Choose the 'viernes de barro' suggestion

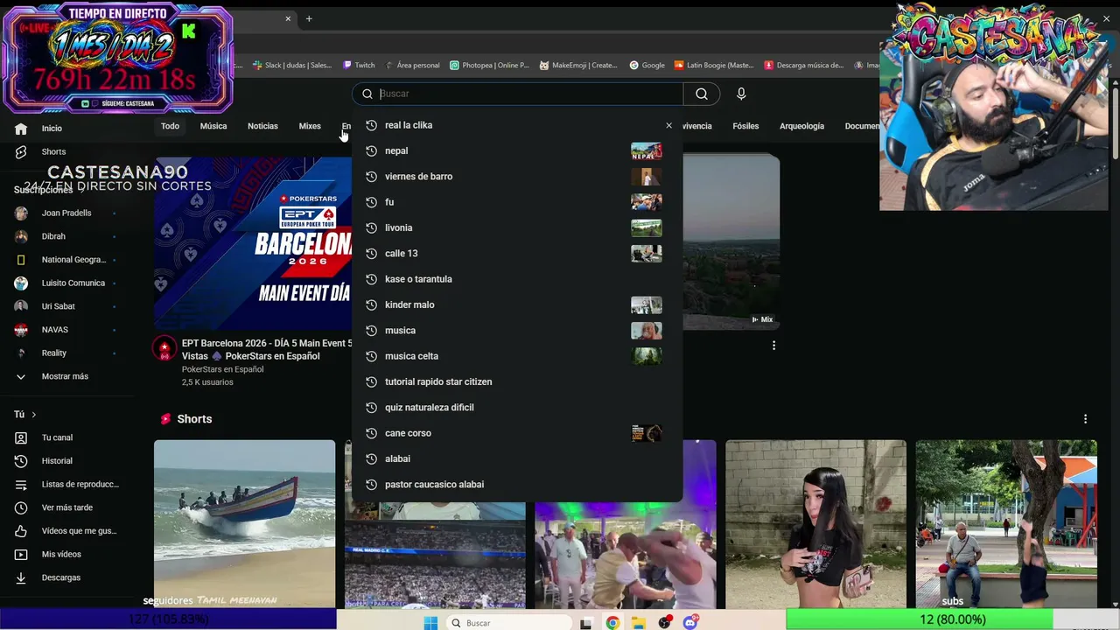pos(517,177)
